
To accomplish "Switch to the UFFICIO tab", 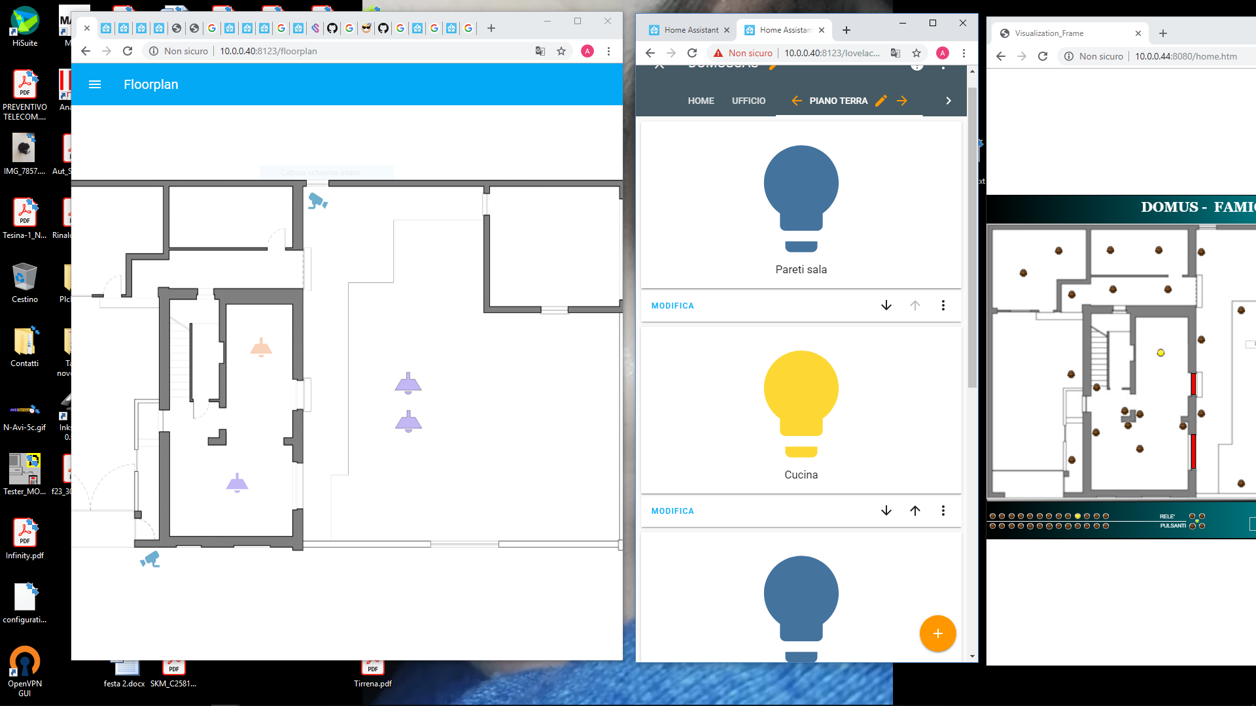I will coord(748,101).
